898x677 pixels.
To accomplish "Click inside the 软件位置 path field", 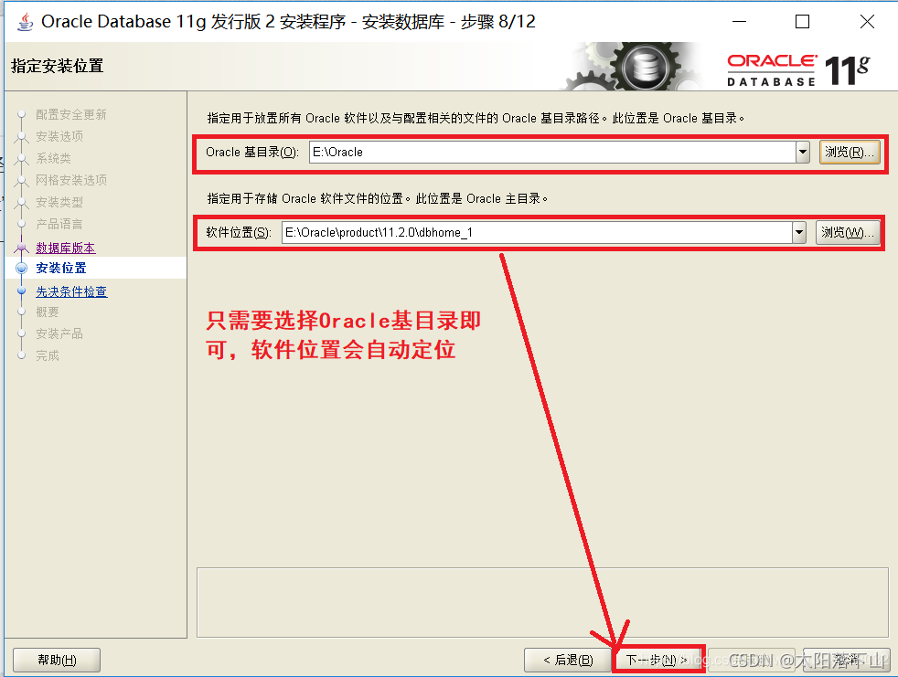I will pyautogui.click(x=537, y=232).
